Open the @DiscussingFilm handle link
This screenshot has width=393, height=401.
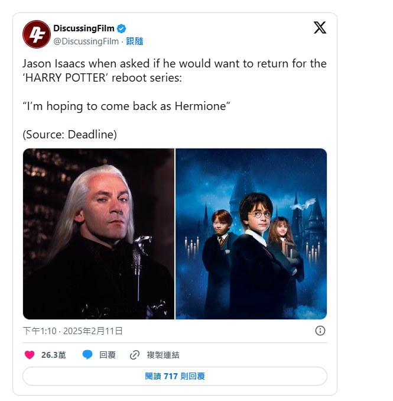(86, 41)
